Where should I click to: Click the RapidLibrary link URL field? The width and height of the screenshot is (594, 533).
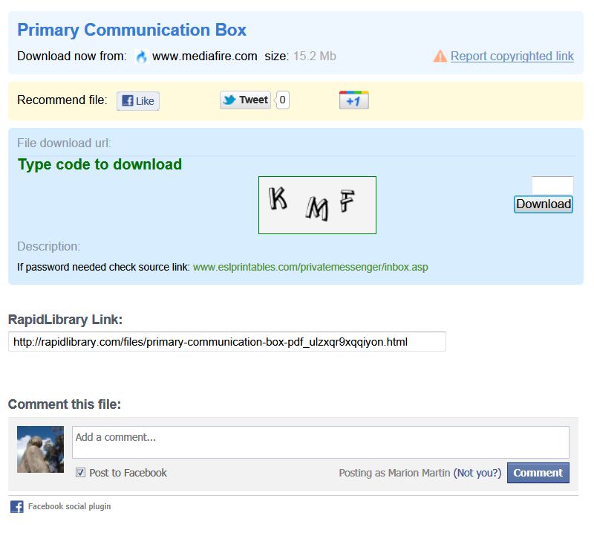point(227,342)
